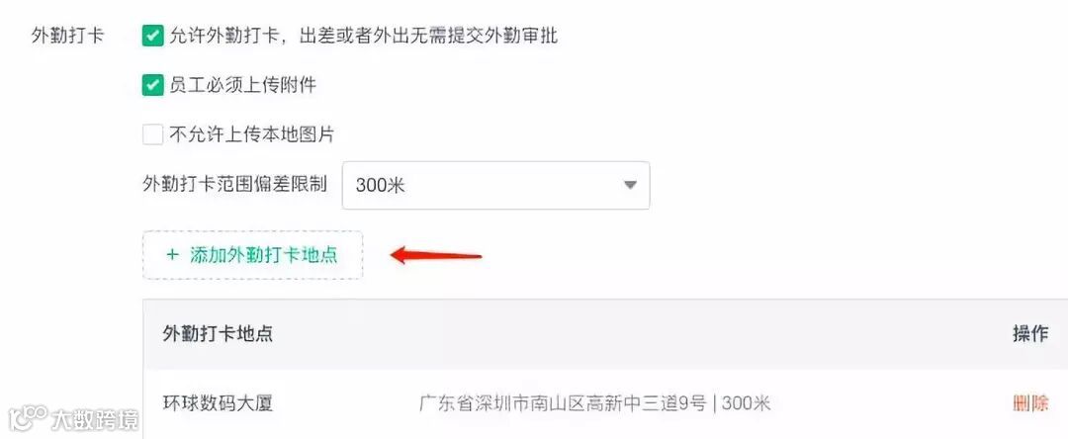Click the 大数跨境 watermark logo icon
The image size is (1068, 439).
(x=27, y=416)
